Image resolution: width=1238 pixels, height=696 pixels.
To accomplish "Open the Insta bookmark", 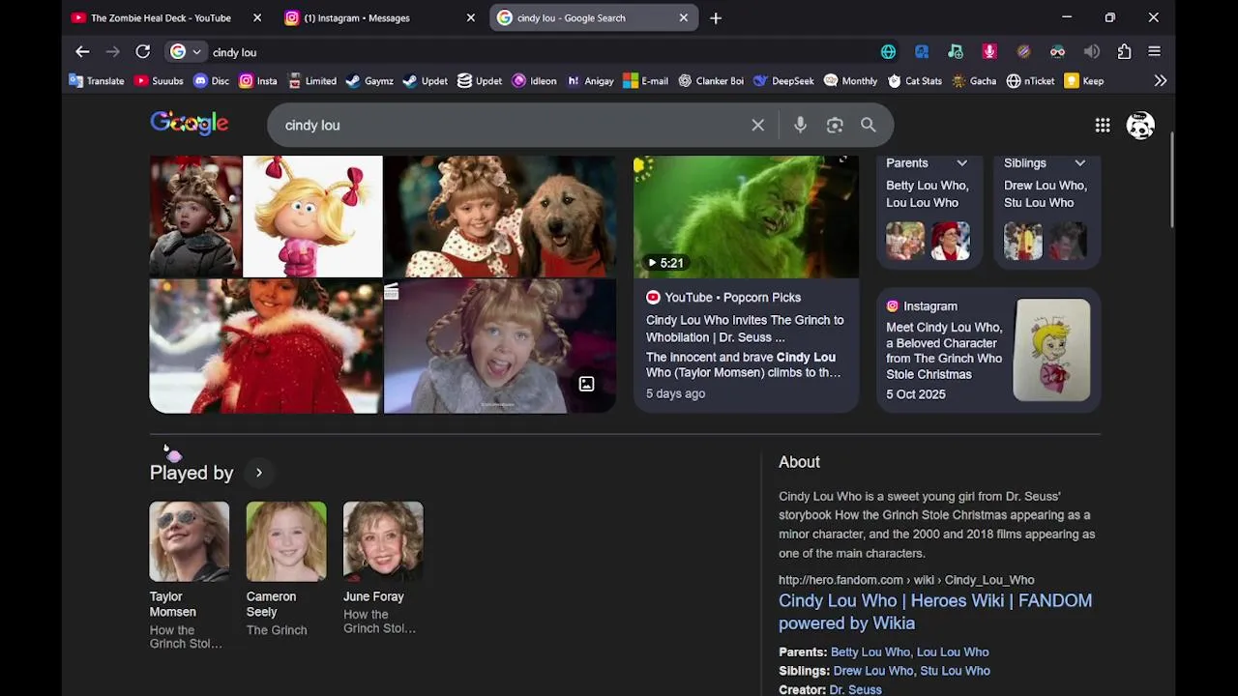I will 258,81.
